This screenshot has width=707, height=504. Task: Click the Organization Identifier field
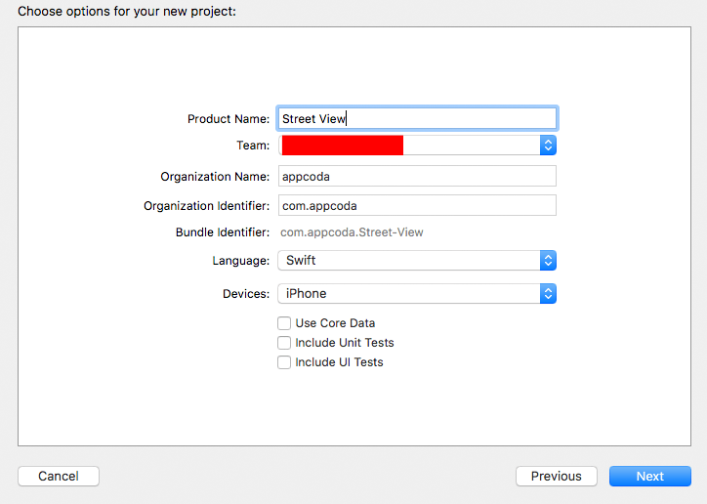coord(417,206)
